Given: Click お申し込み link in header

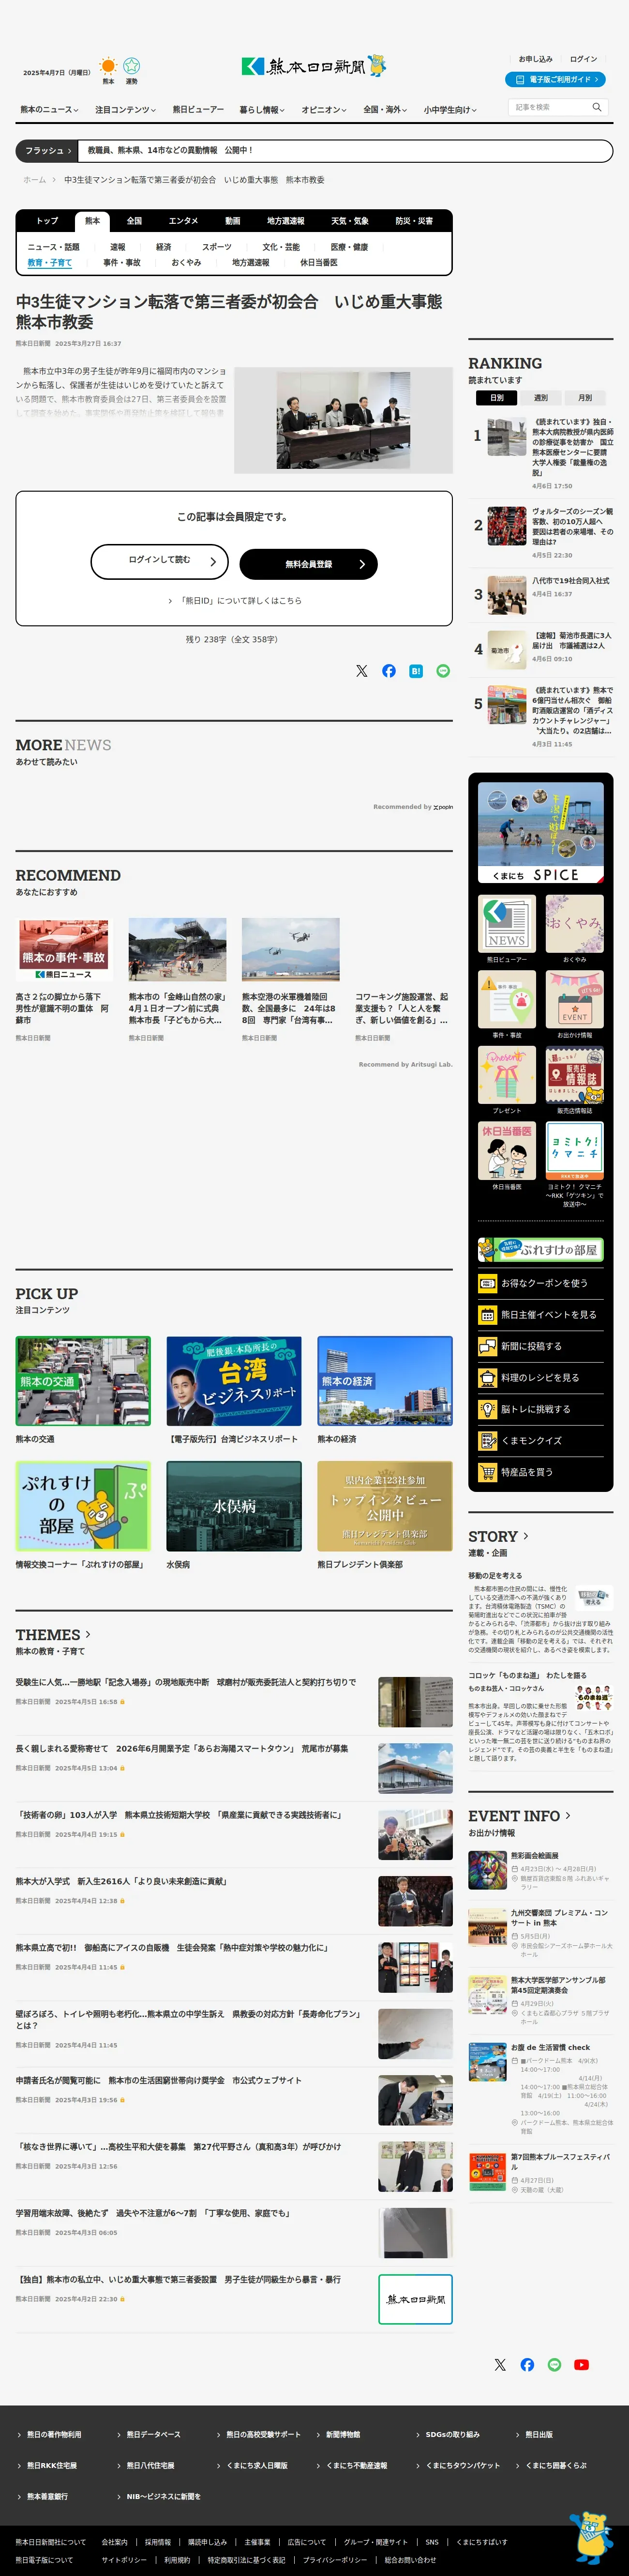Looking at the screenshot, I should click(535, 59).
